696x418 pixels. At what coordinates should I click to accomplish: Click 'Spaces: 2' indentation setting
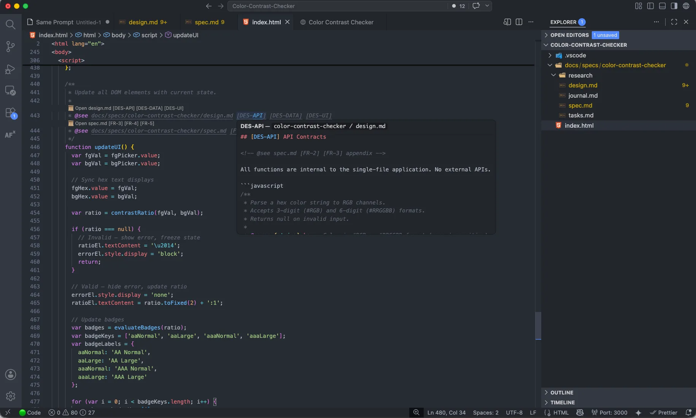click(486, 413)
